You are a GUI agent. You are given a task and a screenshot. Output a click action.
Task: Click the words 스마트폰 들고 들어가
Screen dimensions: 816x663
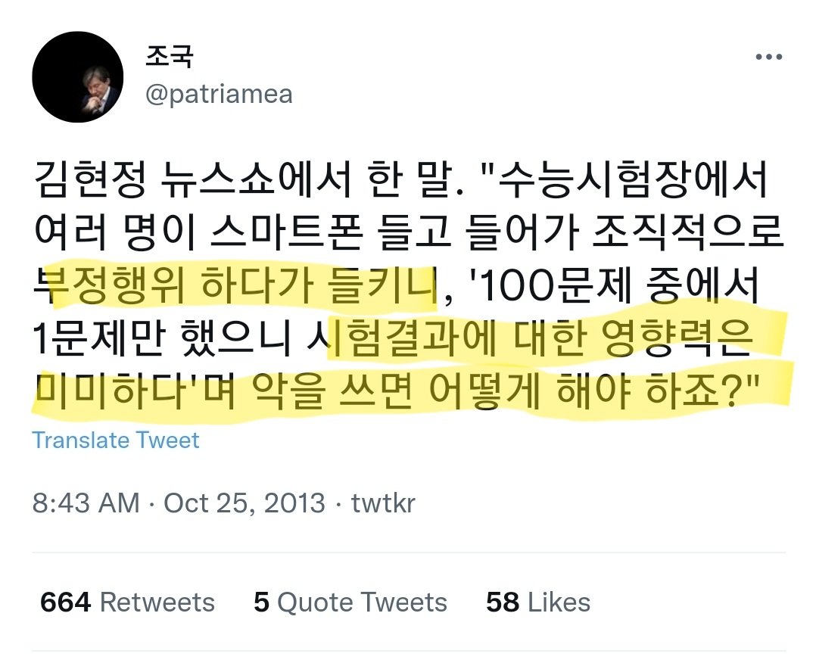(x=394, y=232)
